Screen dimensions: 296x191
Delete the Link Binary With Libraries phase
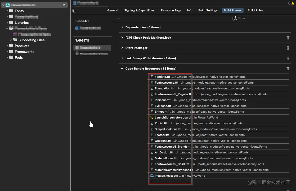pos(288,58)
